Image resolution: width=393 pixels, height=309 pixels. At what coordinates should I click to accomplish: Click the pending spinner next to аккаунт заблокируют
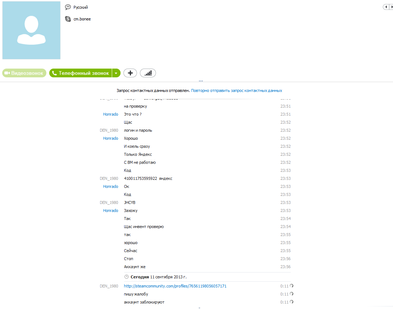click(x=291, y=302)
